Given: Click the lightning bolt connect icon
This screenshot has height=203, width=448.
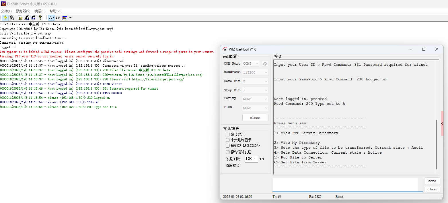Looking at the screenshot, I should 5,18.
